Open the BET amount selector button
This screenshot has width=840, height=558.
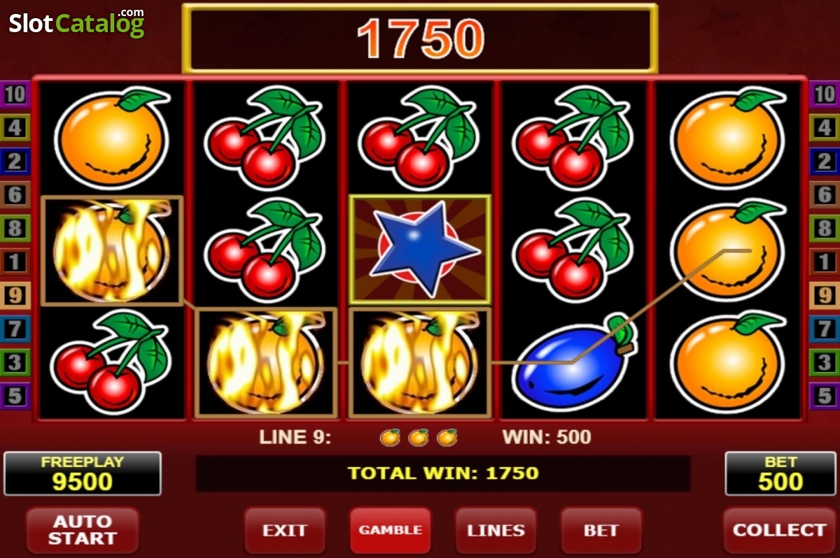601,530
